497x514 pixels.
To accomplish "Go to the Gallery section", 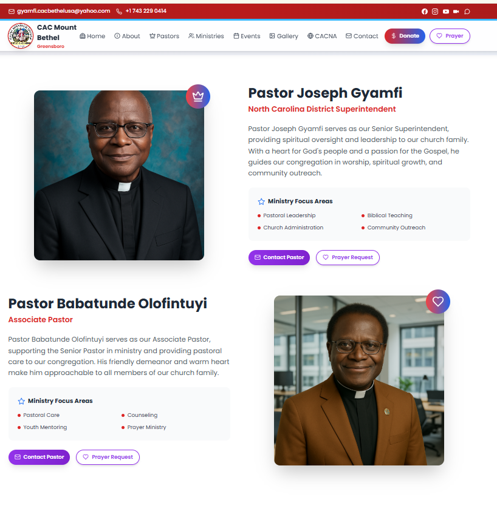I will coord(284,36).
